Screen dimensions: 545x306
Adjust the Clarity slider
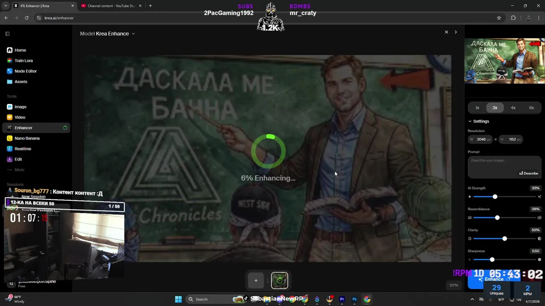(504, 239)
